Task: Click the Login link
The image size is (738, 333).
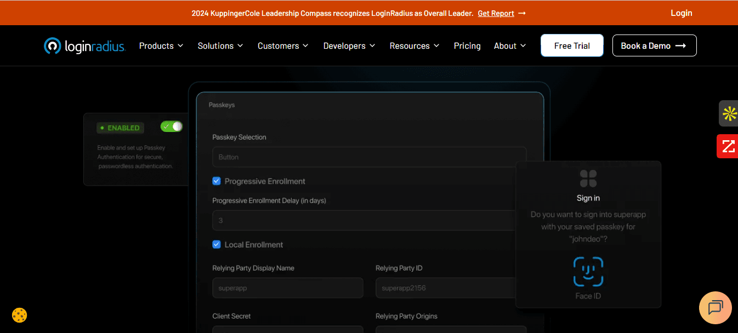Action: [681, 13]
